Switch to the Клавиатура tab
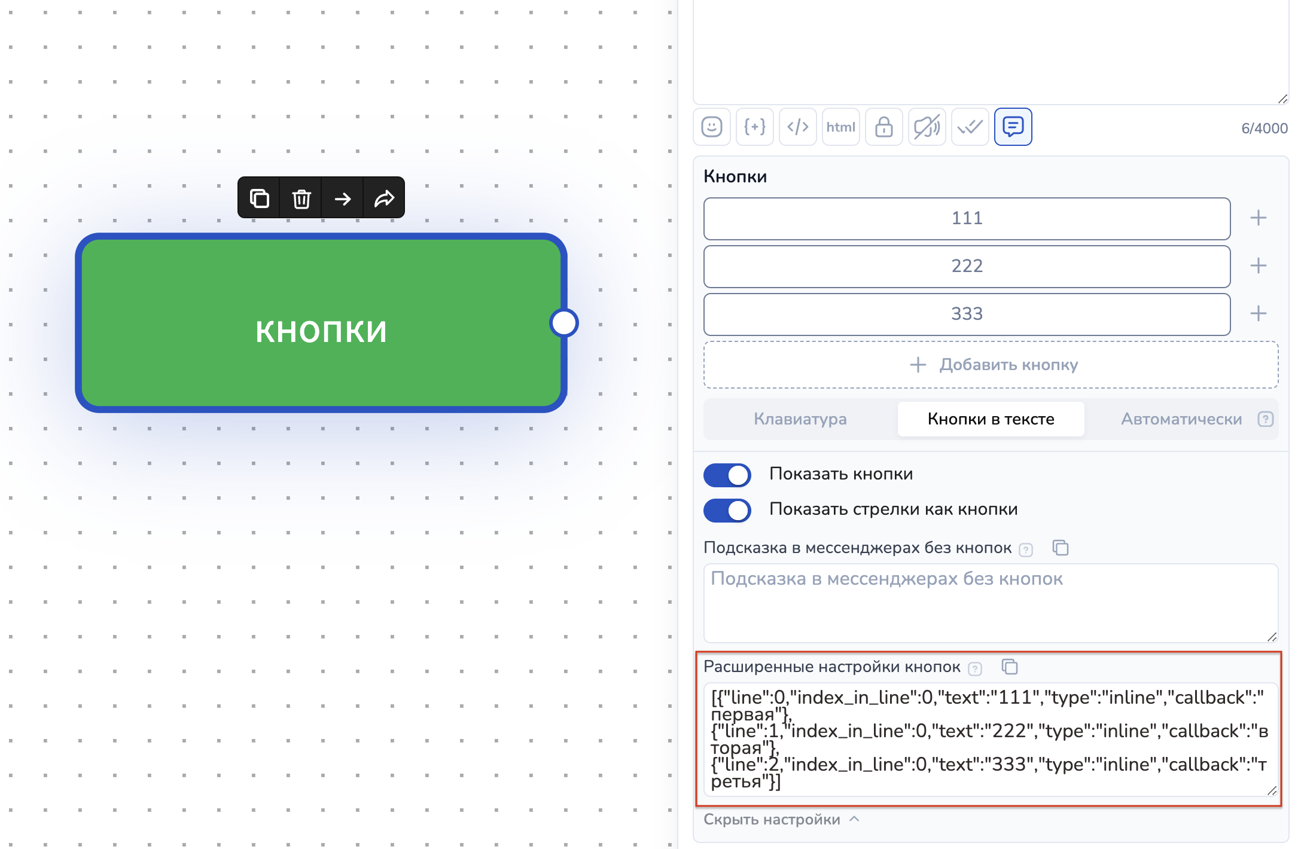This screenshot has width=1304, height=849. click(x=800, y=419)
